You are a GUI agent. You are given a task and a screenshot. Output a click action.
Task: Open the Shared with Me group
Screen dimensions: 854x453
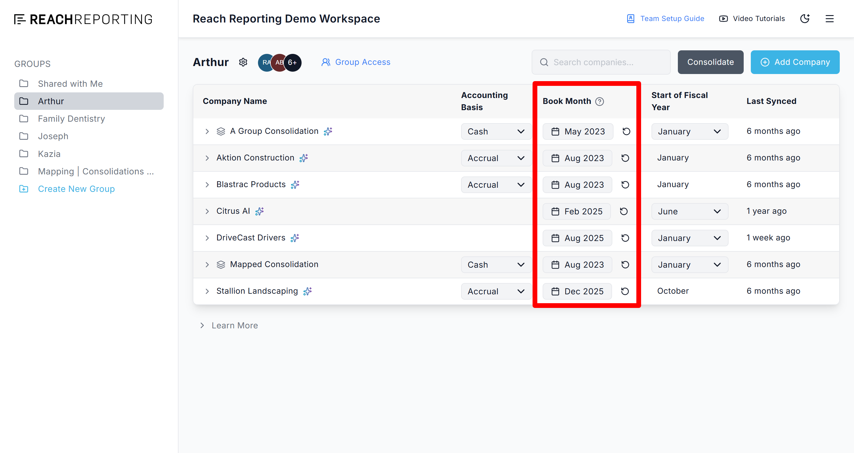pos(70,83)
